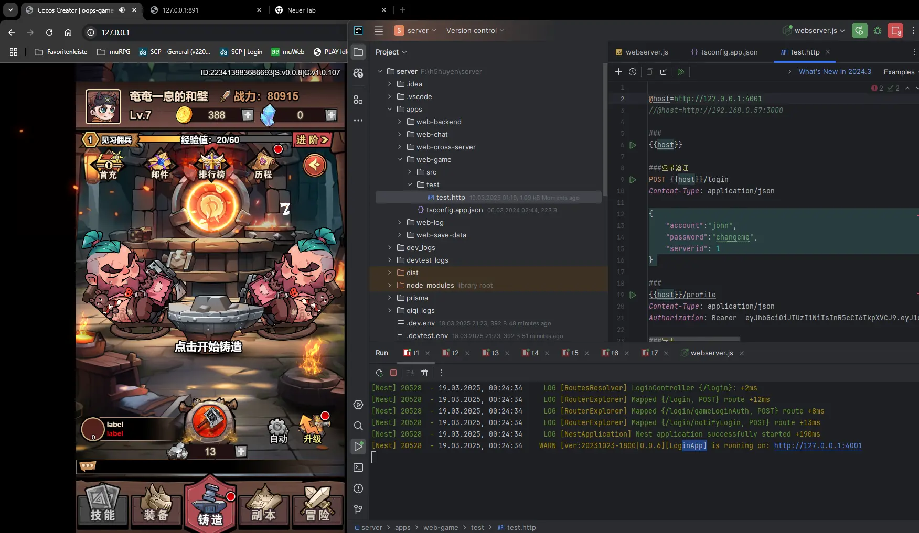
Task: Open the Problems tool window icon
Action: pos(358,488)
